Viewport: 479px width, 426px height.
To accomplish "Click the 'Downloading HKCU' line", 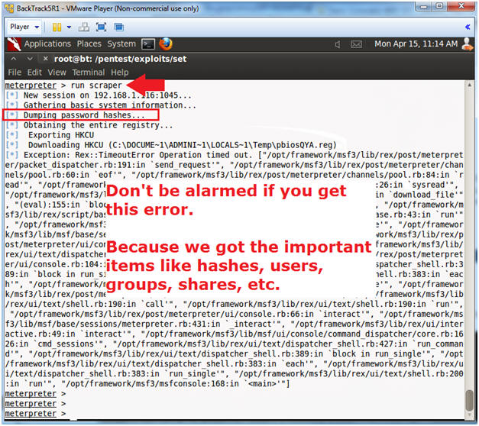I will [171, 145].
